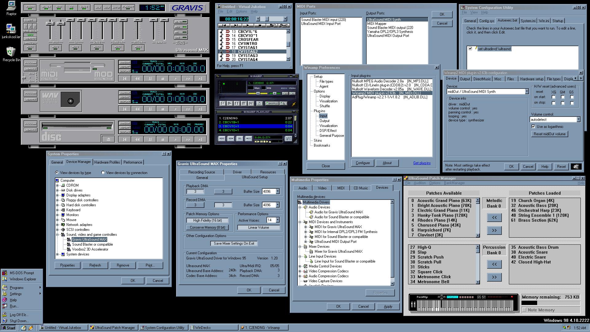The image size is (590, 332).
Task: Click the Virtual Jukebox position slider thumb
Action: click(x=267, y=19)
